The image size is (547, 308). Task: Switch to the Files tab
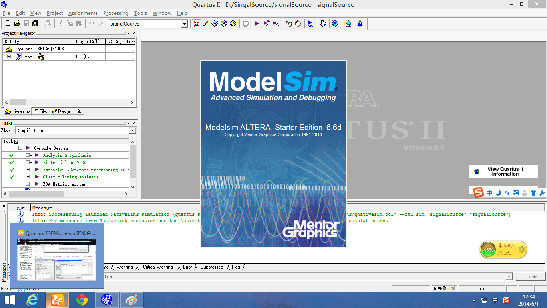pyautogui.click(x=41, y=111)
